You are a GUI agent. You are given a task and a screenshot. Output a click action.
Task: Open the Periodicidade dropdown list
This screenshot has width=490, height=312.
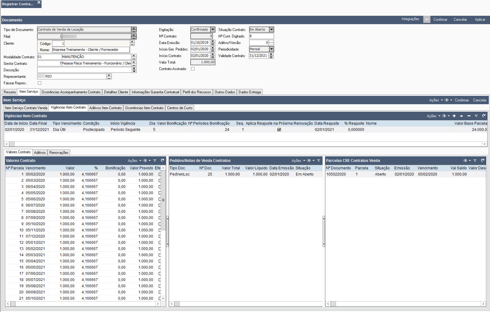pos(271,49)
